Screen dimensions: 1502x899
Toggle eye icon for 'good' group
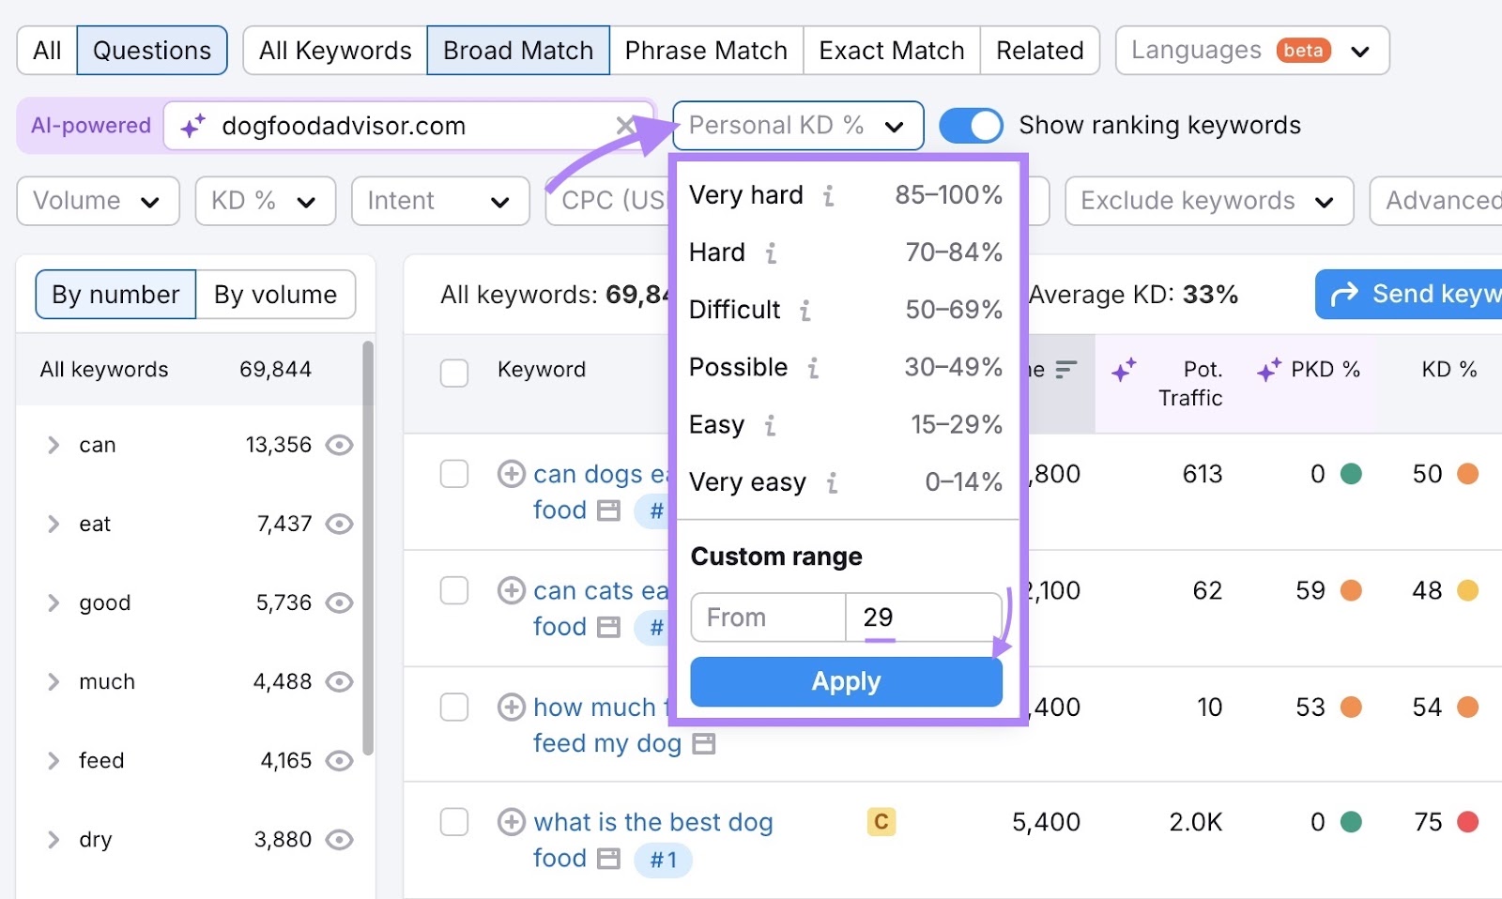(x=339, y=602)
